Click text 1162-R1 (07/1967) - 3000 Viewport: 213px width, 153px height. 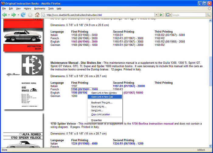[128, 38]
